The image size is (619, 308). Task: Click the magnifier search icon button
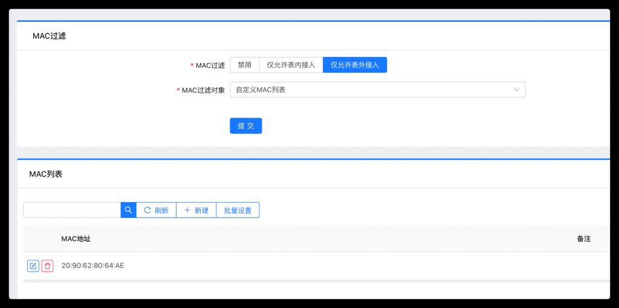[x=128, y=210]
